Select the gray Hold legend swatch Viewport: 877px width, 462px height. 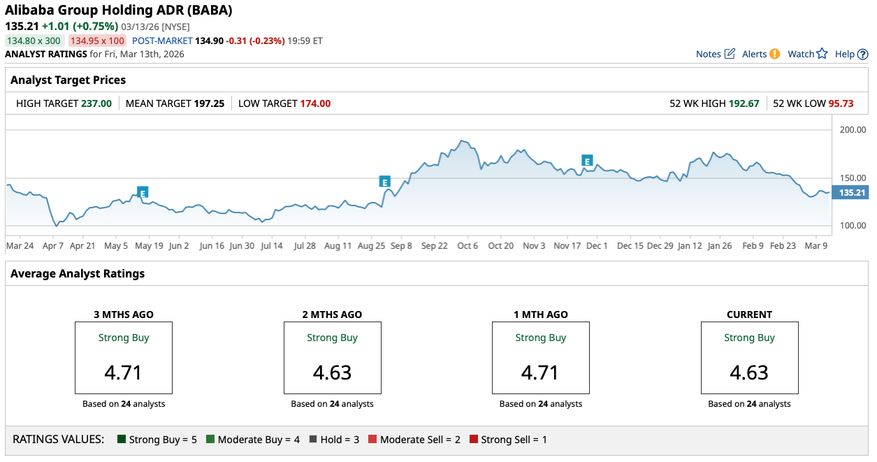click(314, 440)
